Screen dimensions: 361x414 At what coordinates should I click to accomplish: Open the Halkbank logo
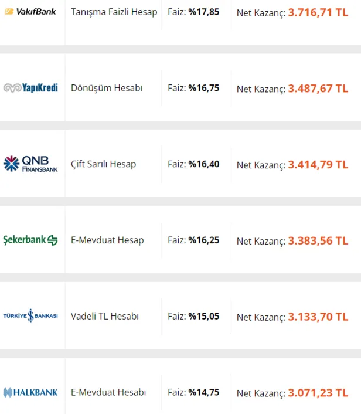click(30, 392)
